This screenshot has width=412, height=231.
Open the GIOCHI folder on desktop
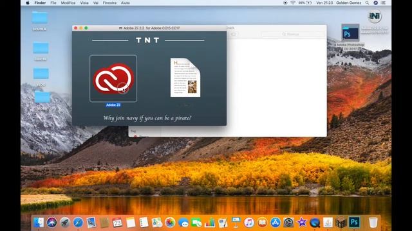tap(41, 48)
